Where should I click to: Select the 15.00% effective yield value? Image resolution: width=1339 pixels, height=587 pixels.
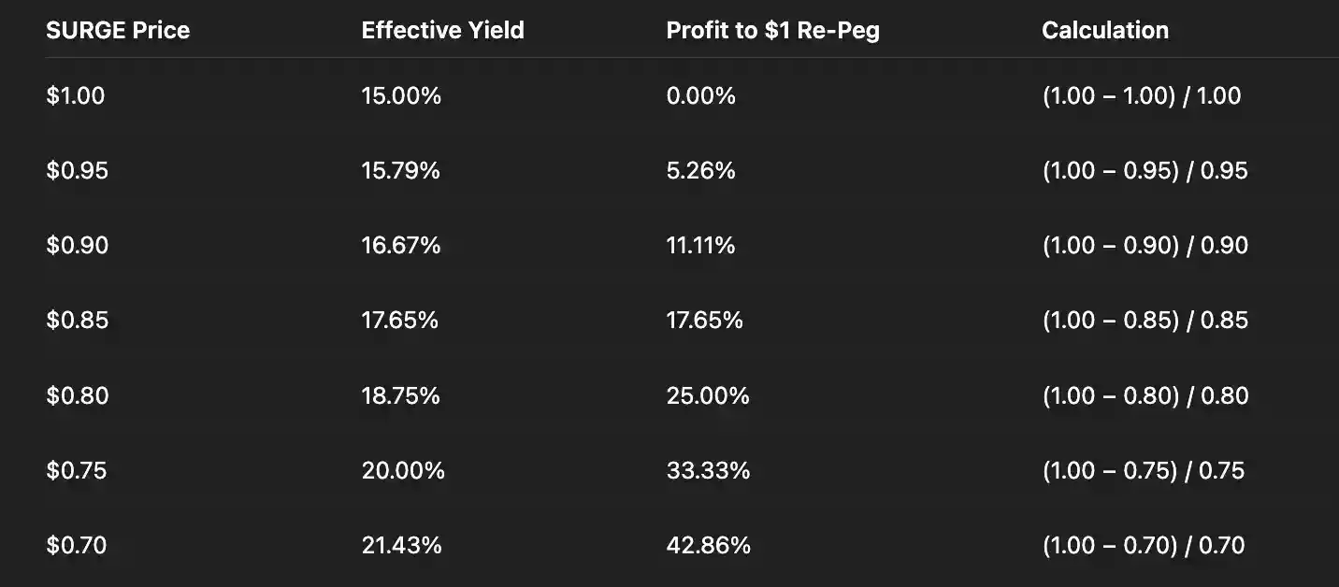pos(401,95)
